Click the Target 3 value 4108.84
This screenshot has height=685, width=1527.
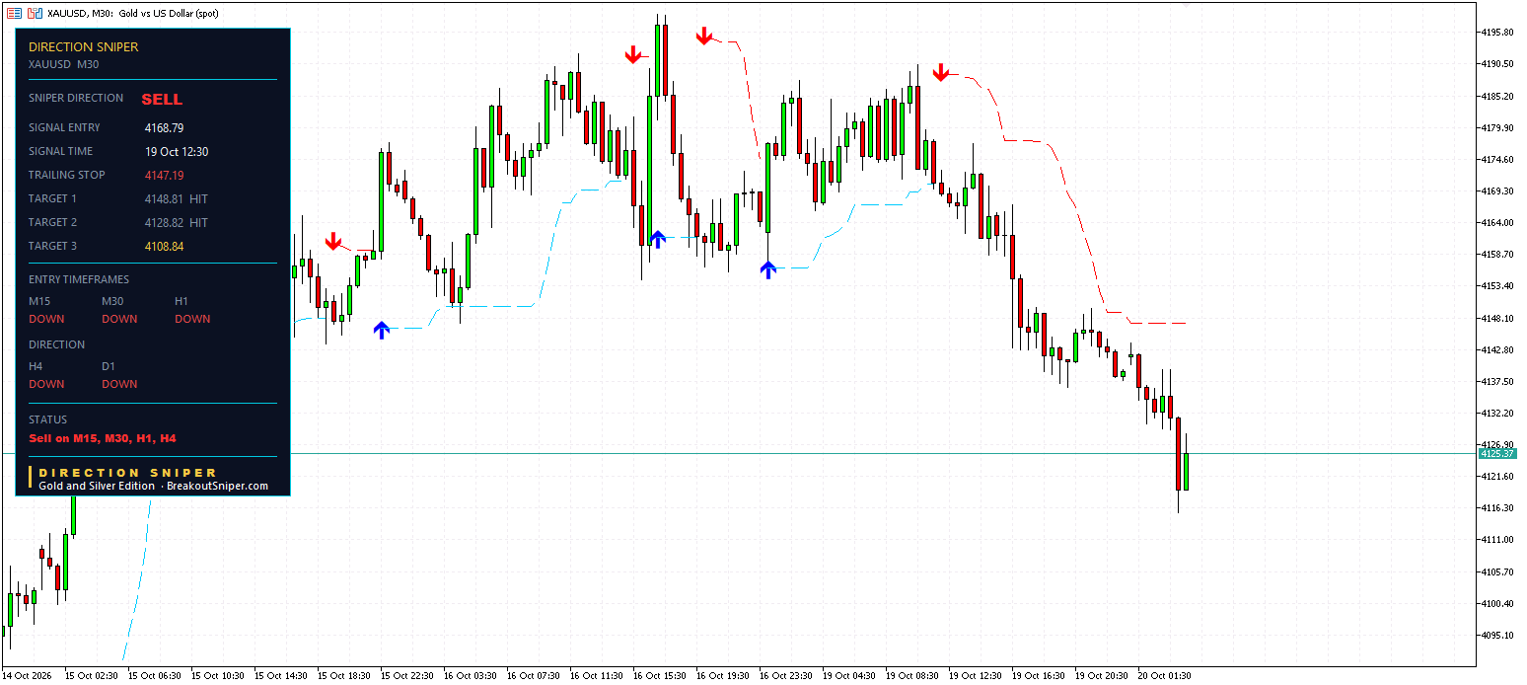pyautogui.click(x=164, y=247)
